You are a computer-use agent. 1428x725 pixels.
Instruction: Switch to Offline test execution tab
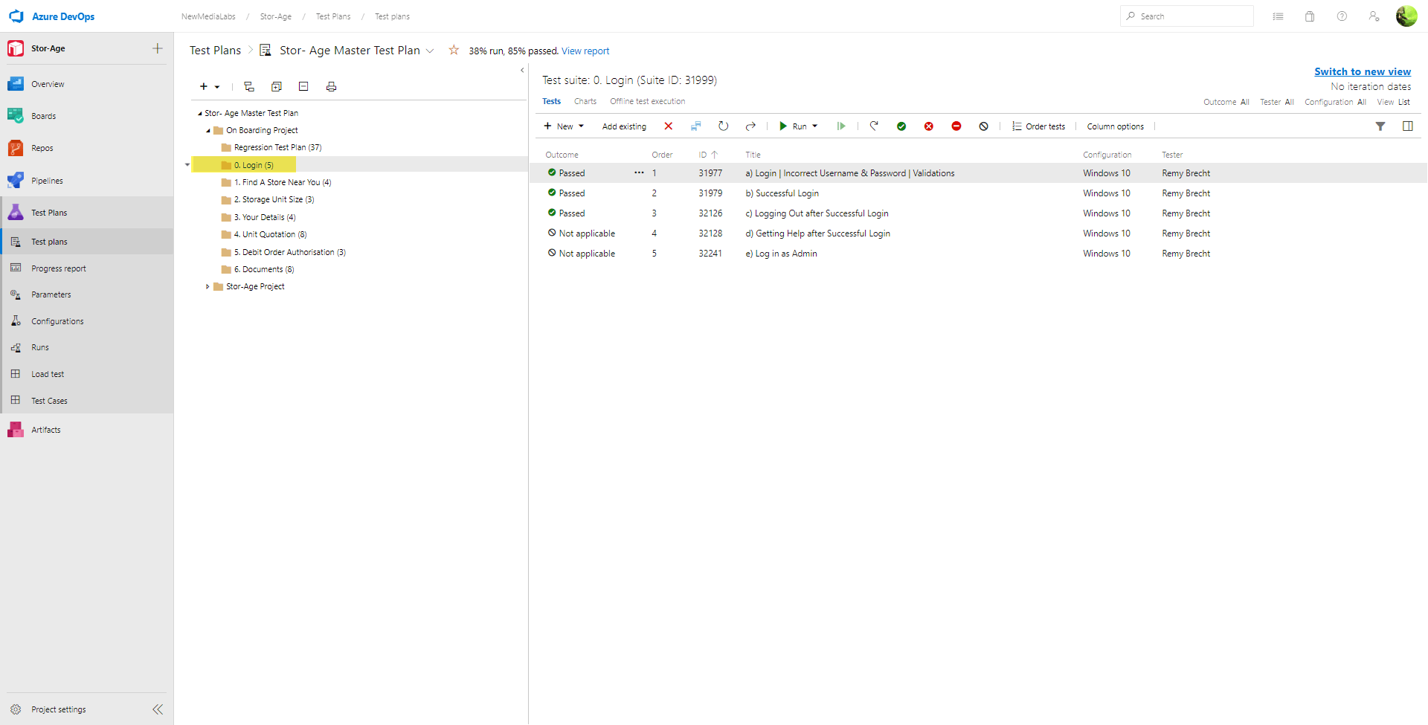point(648,101)
